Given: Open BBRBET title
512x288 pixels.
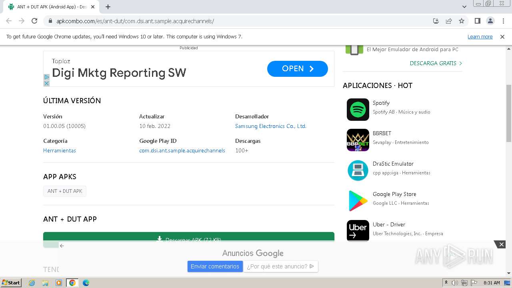Looking at the screenshot, I should (x=382, y=133).
